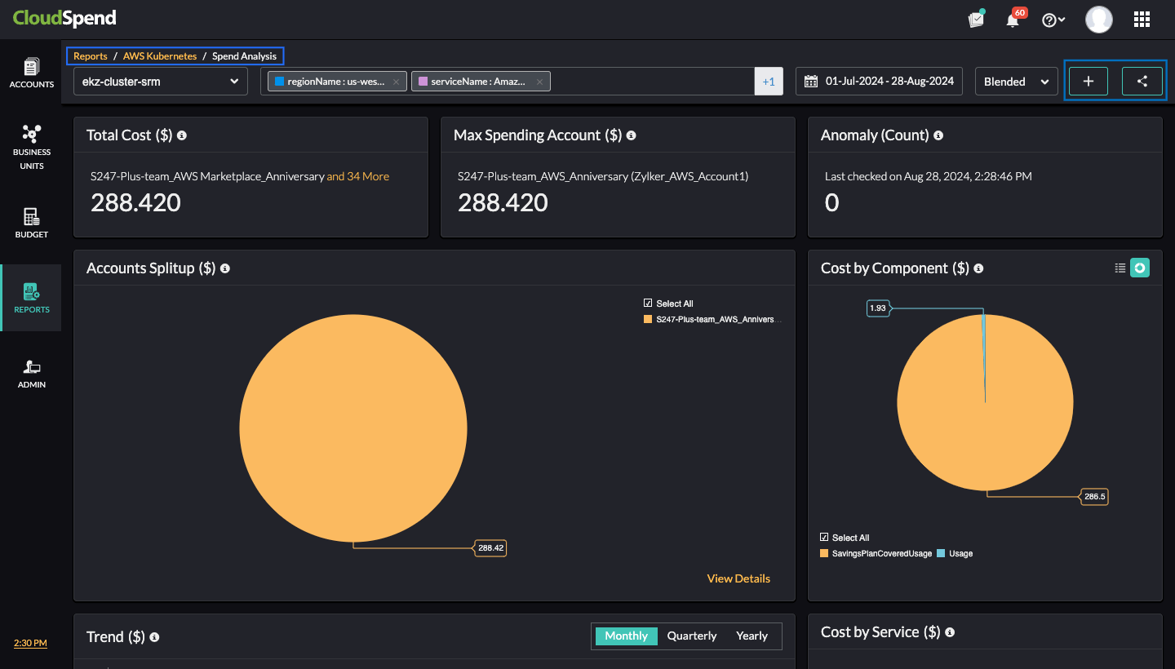
Task: Open the ekz-cluster-srm cluster dropdown
Action: click(161, 82)
